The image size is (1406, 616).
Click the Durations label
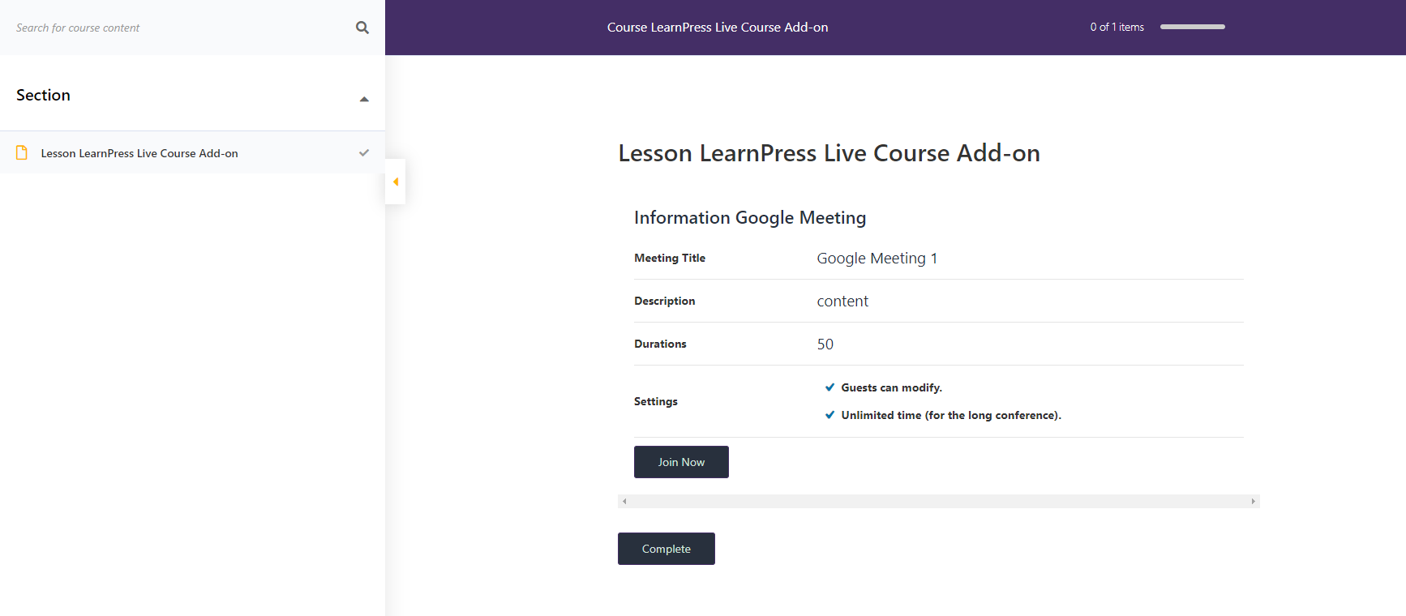click(x=660, y=344)
